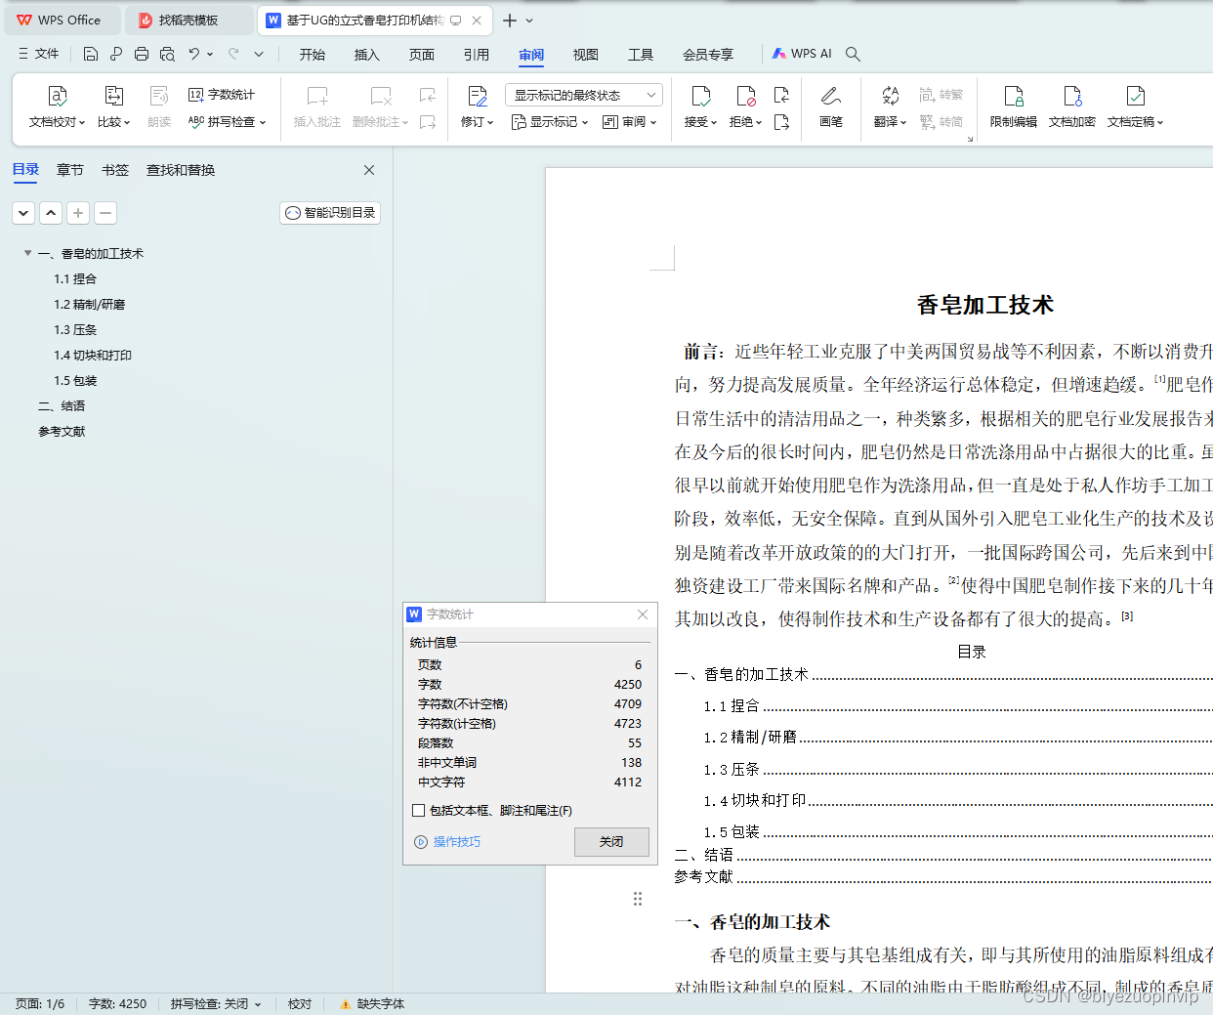Switch to the 插入 ribbon tab

(367, 55)
